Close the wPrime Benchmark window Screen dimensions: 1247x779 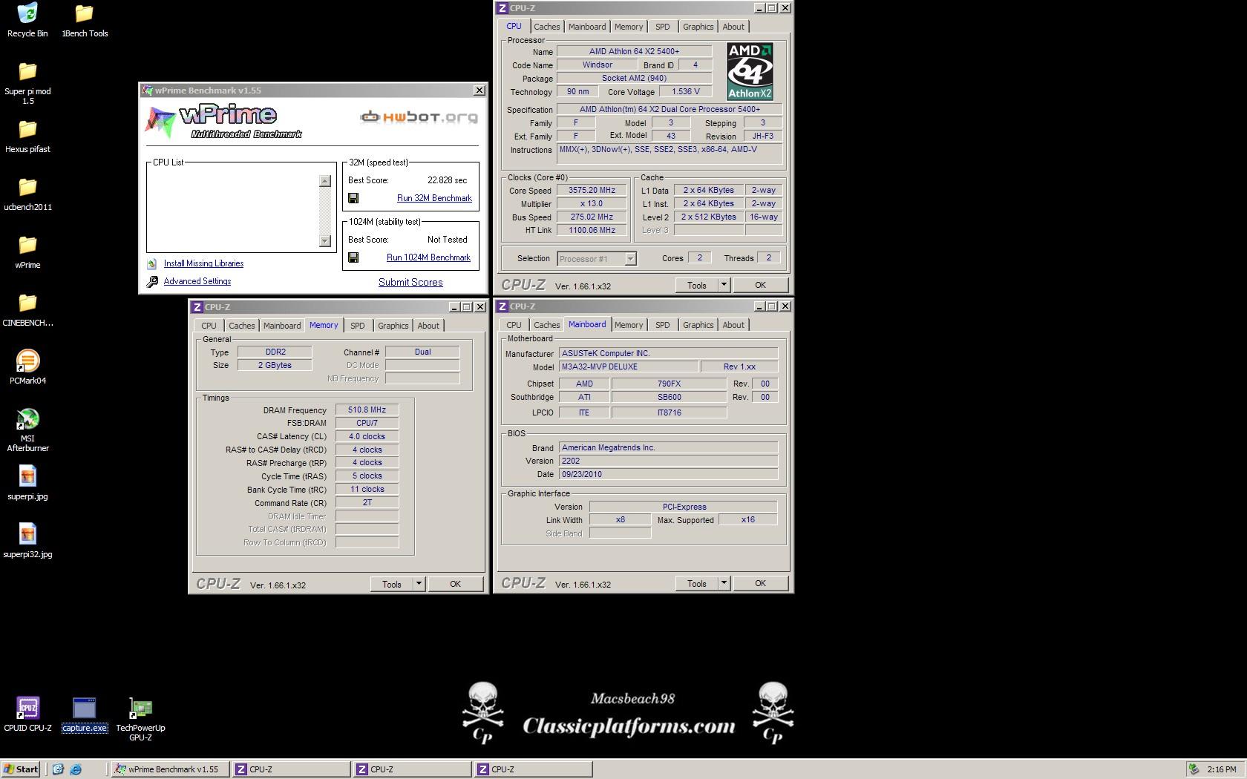480,91
